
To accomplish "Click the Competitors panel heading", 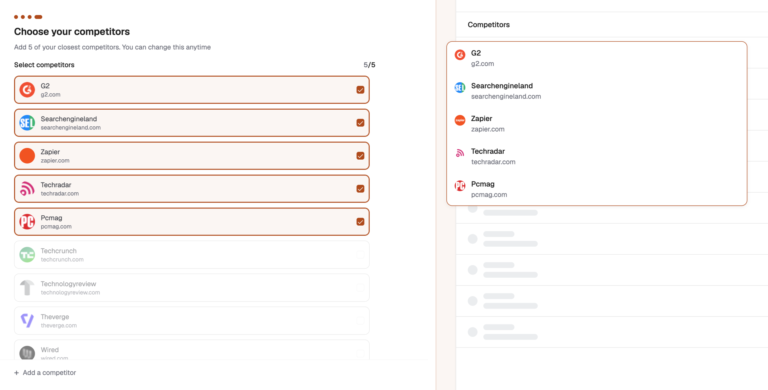I will click(488, 25).
